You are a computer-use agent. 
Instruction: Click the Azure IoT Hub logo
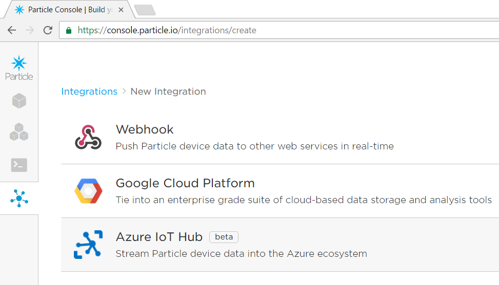88,245
